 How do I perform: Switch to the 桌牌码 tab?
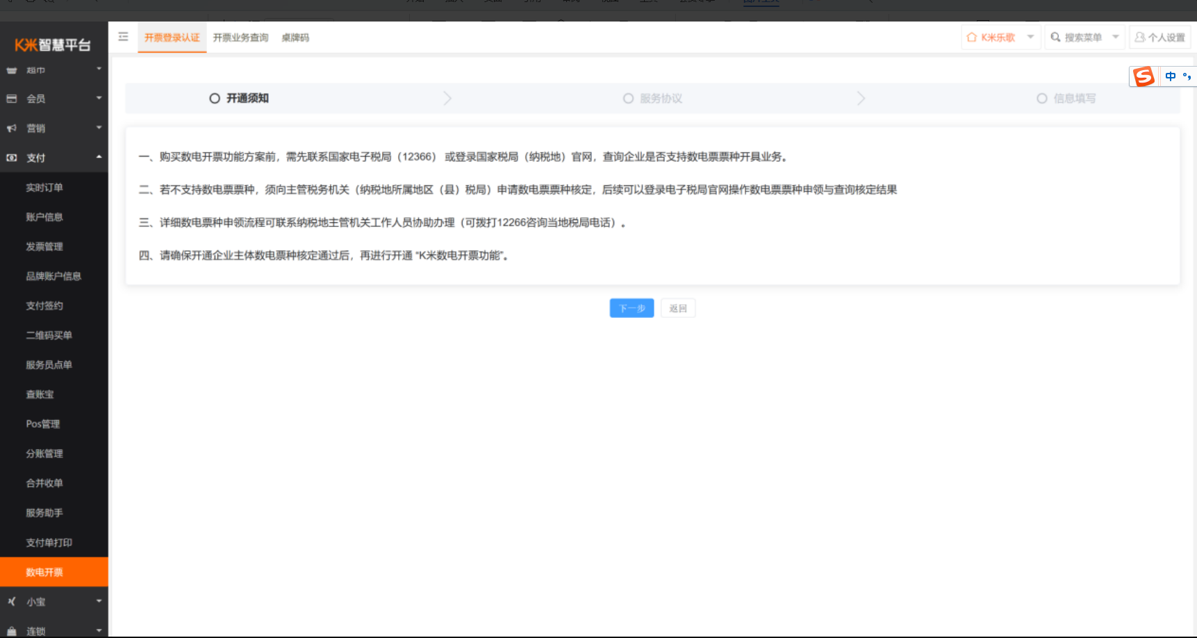[x=295, y=37]
